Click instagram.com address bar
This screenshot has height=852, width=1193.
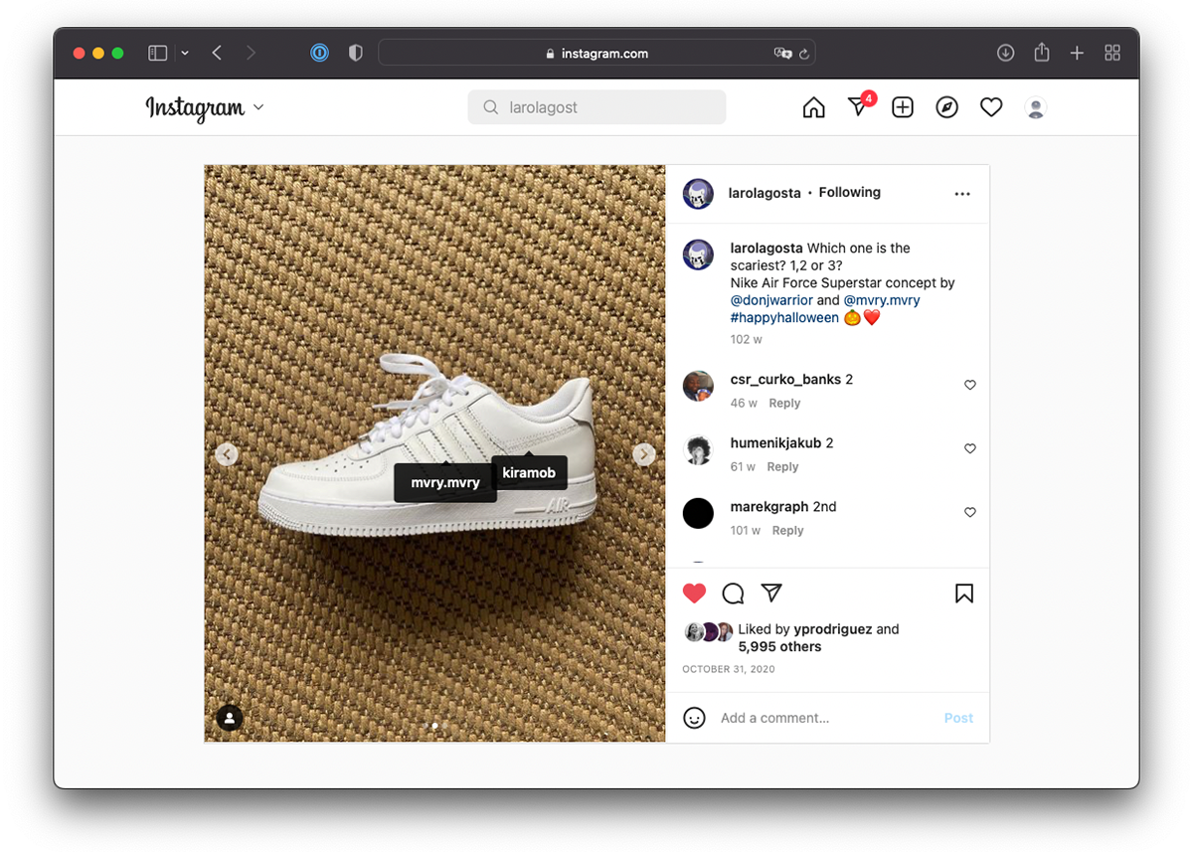[596, 53]
